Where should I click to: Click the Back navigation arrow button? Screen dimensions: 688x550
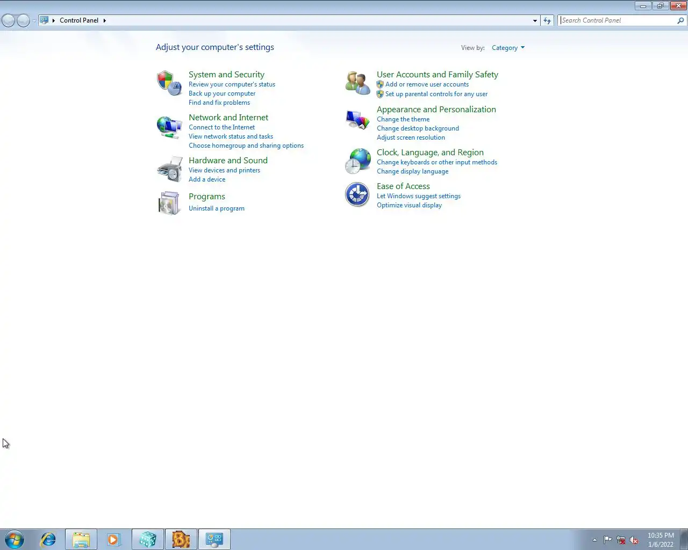click(8, 20)
